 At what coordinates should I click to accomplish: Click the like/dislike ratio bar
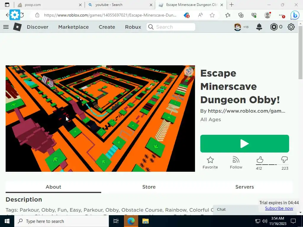pos(272,165)
